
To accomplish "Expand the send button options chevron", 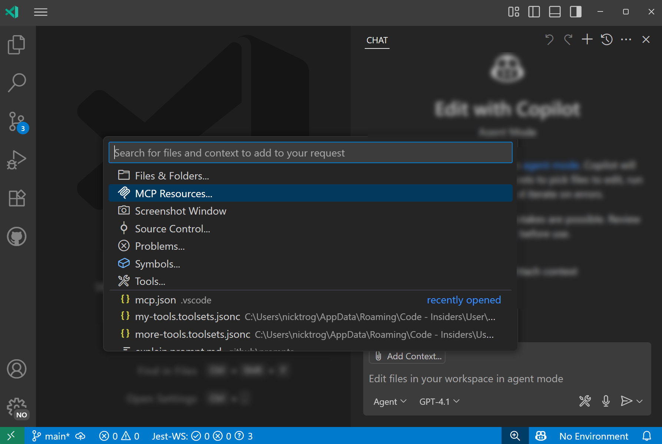I will point(640,401).
